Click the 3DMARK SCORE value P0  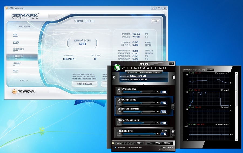tap(82, 44)
